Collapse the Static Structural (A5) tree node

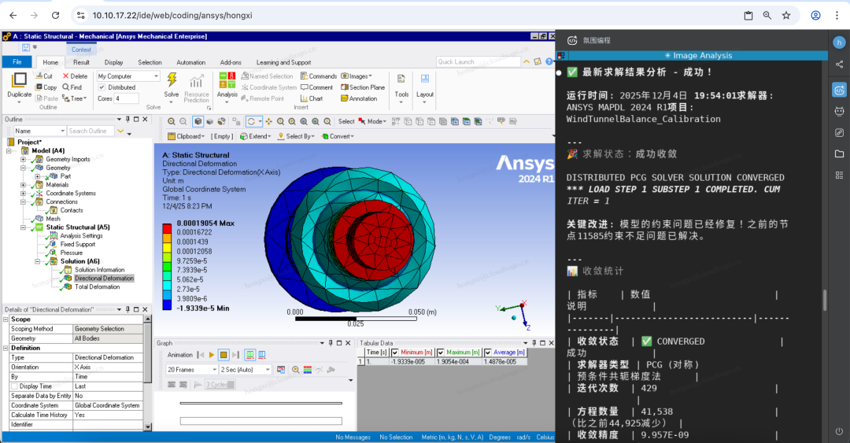(24, 227)
